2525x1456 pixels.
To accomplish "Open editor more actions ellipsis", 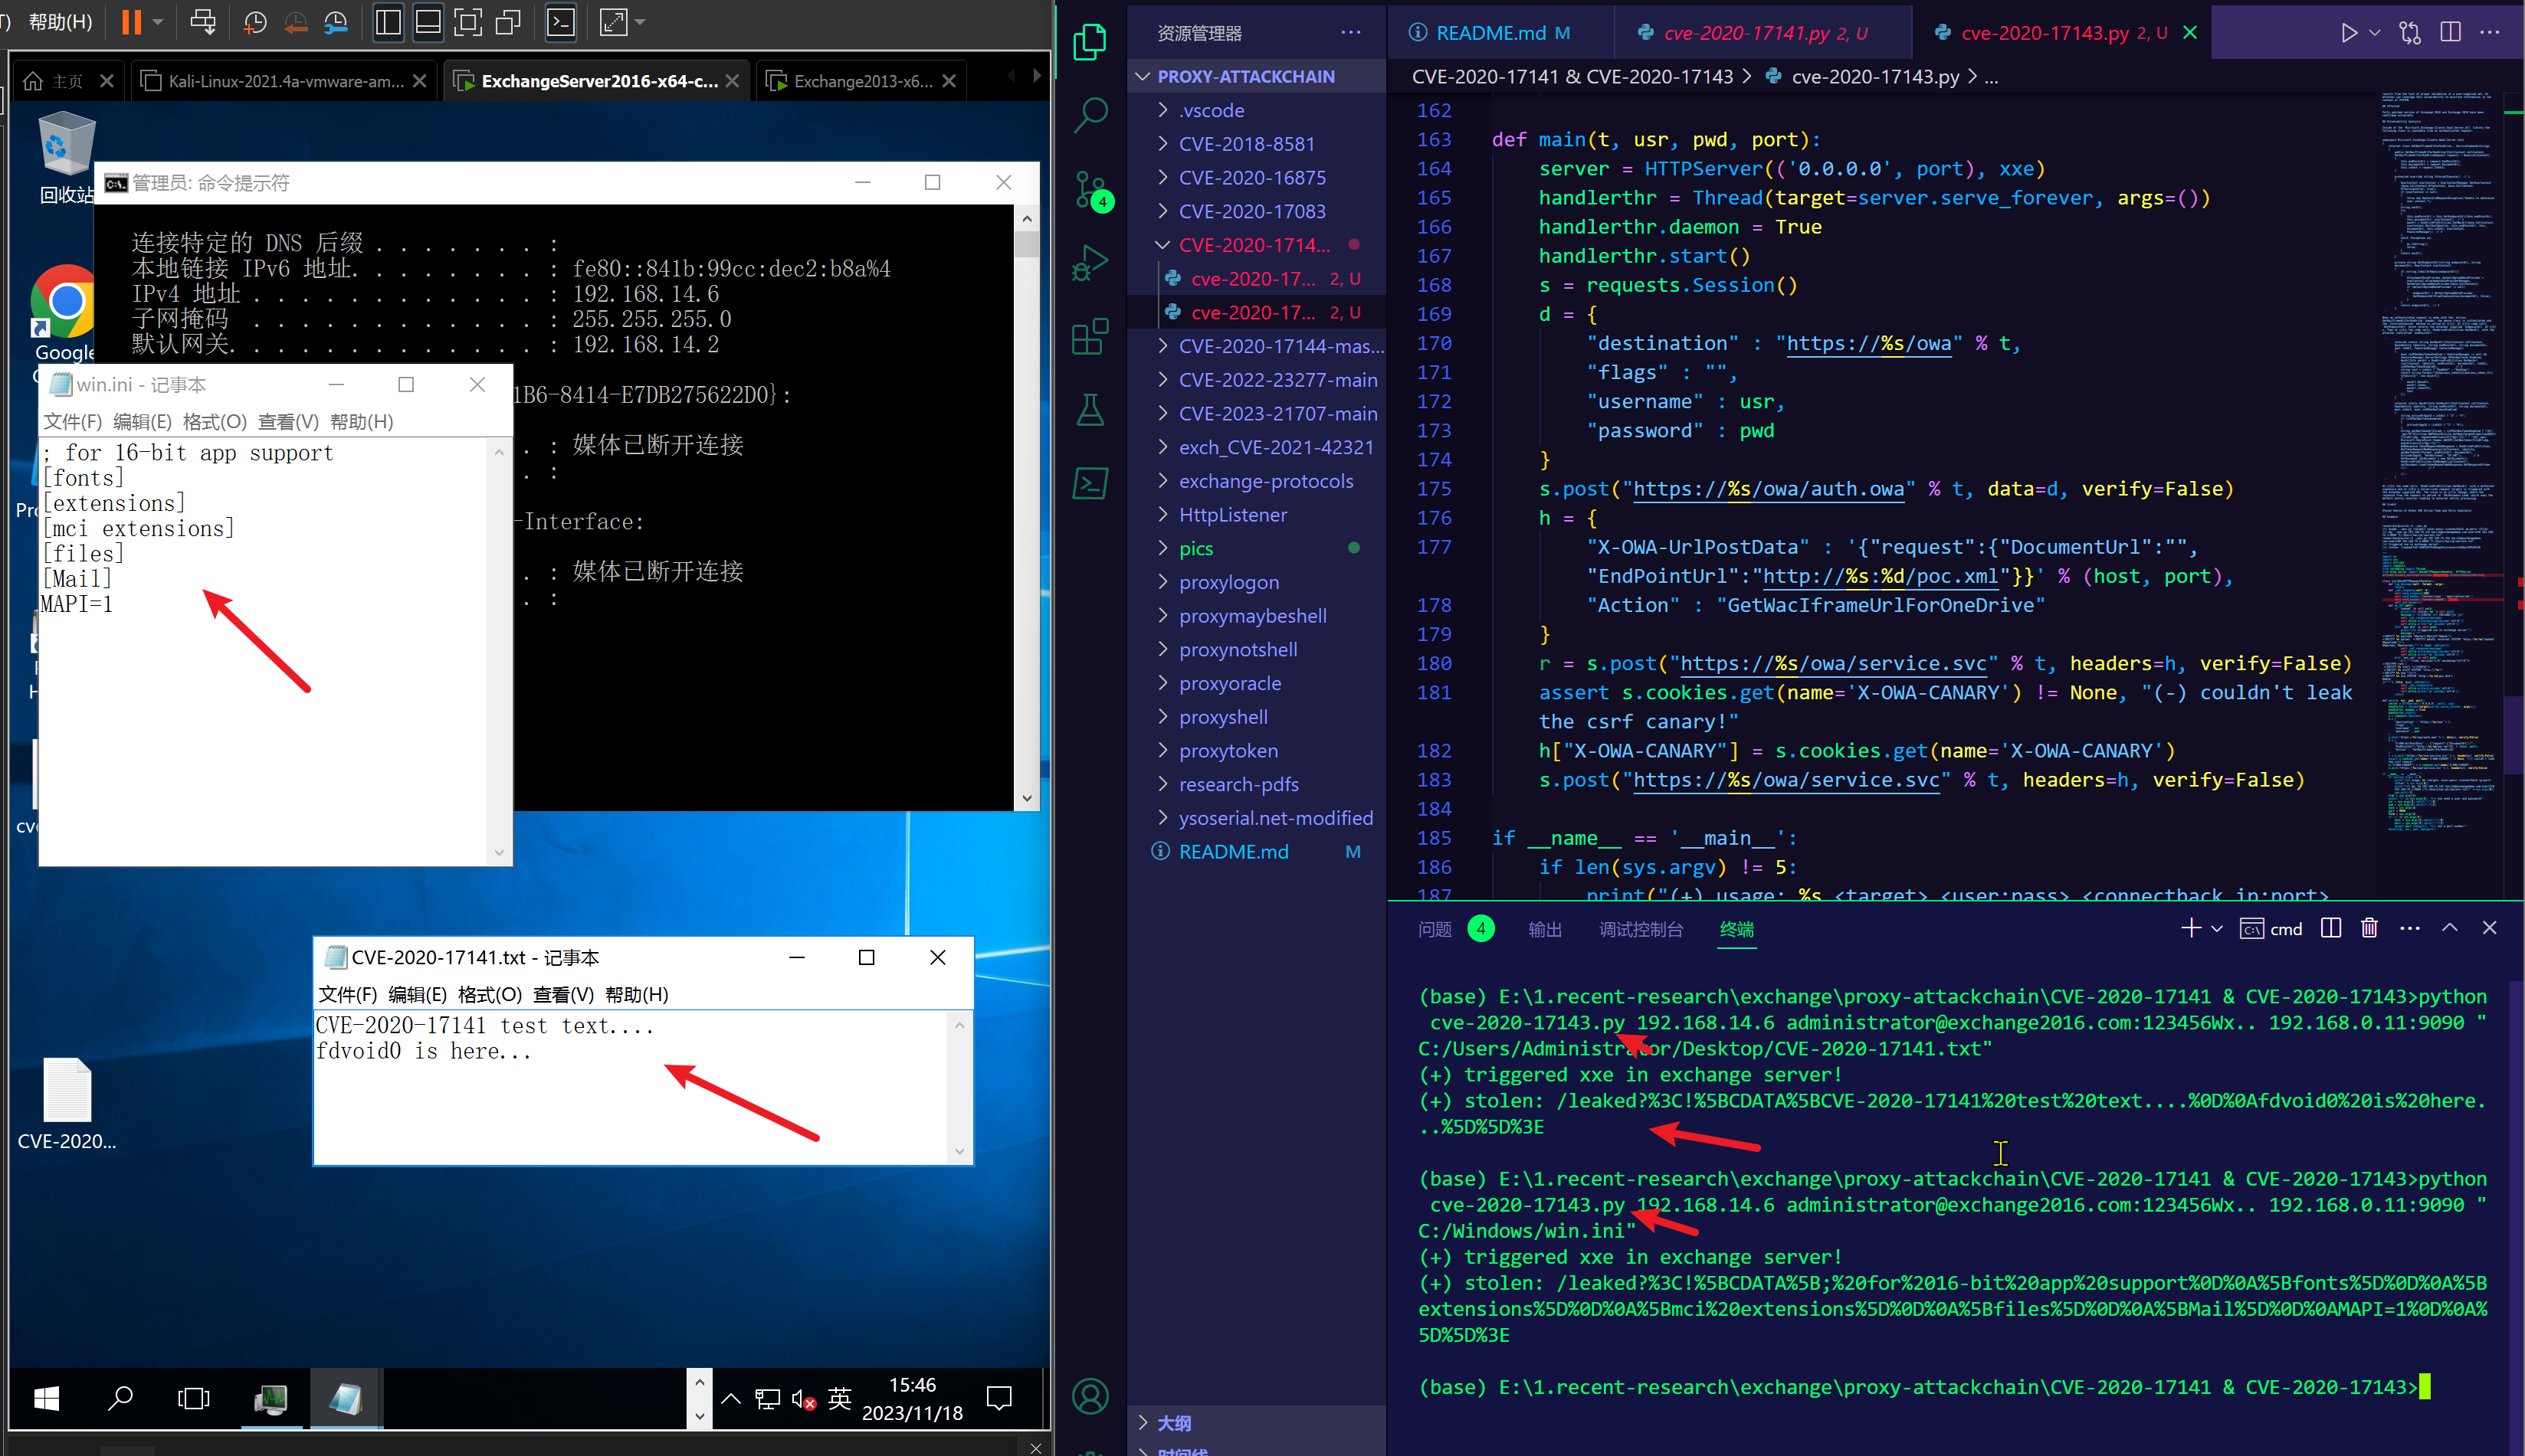I will point(2490,33).
